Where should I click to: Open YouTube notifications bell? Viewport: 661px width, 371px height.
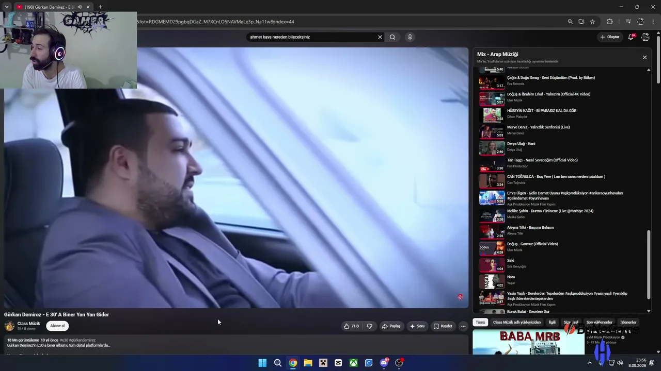[631, 37]
